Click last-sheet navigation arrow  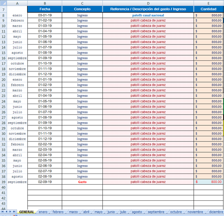pos(15,212)
